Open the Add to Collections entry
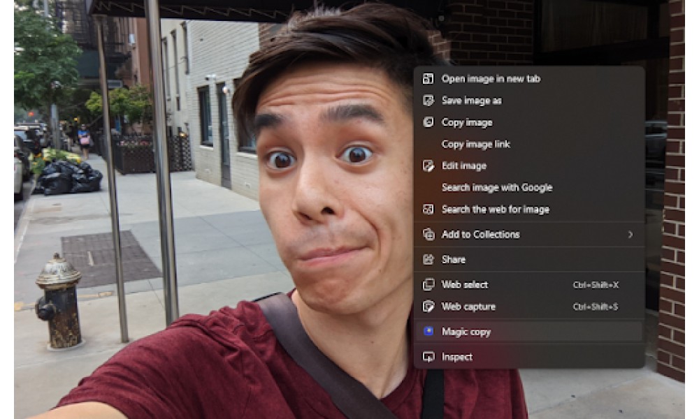Screen dimensions: 699x419 coord(529,234)
